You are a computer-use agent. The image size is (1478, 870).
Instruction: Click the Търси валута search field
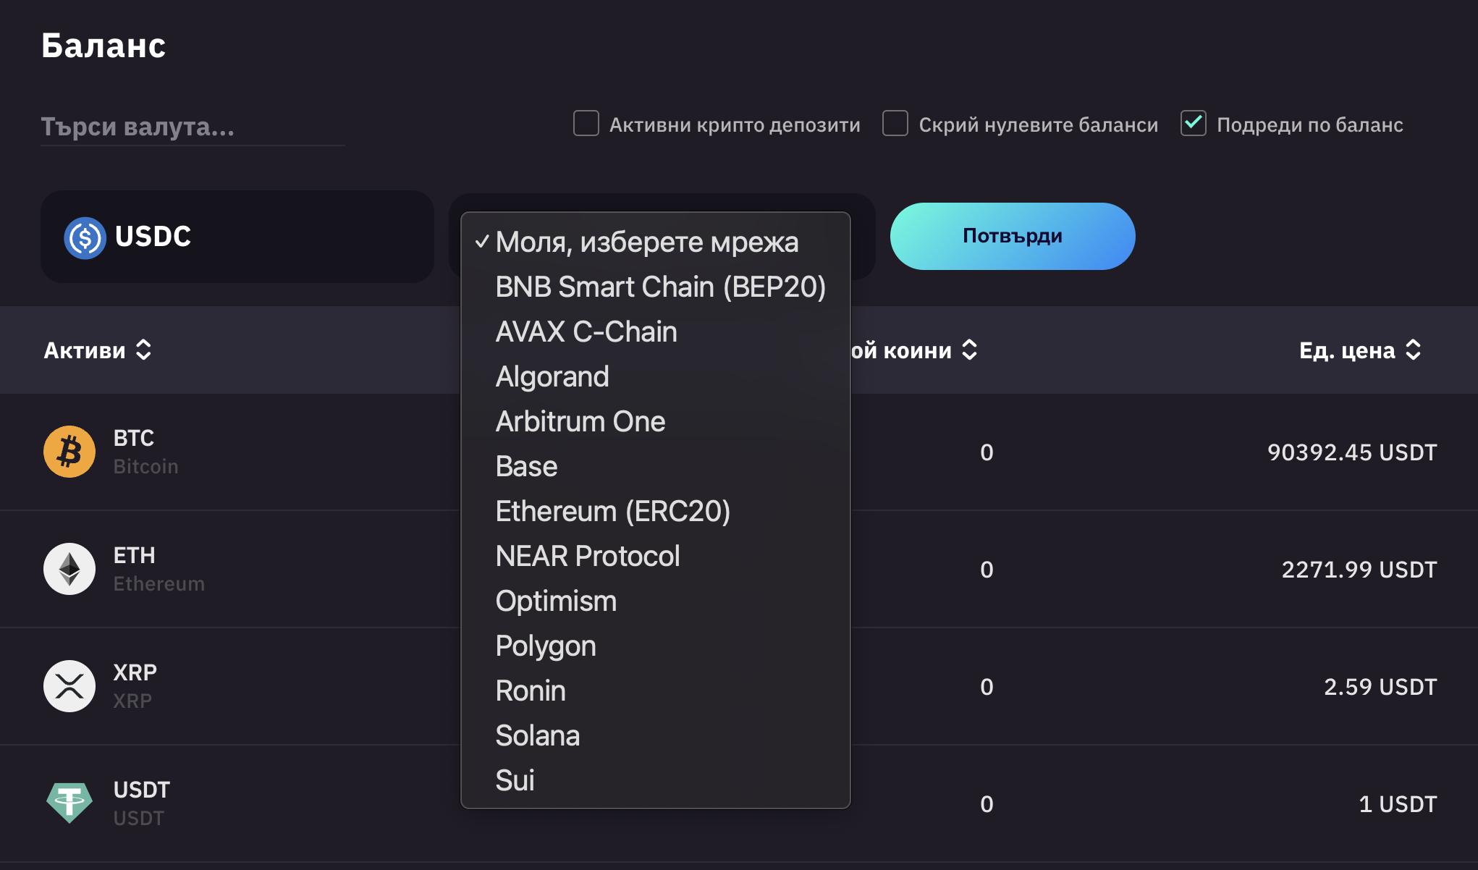click(x=193, y=127)
